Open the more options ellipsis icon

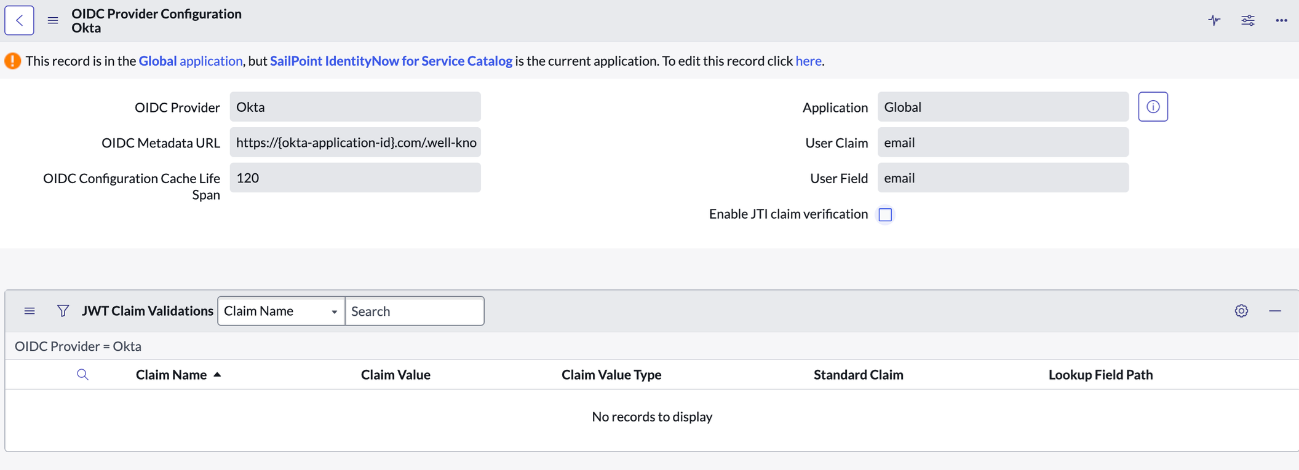[1281, 20]
